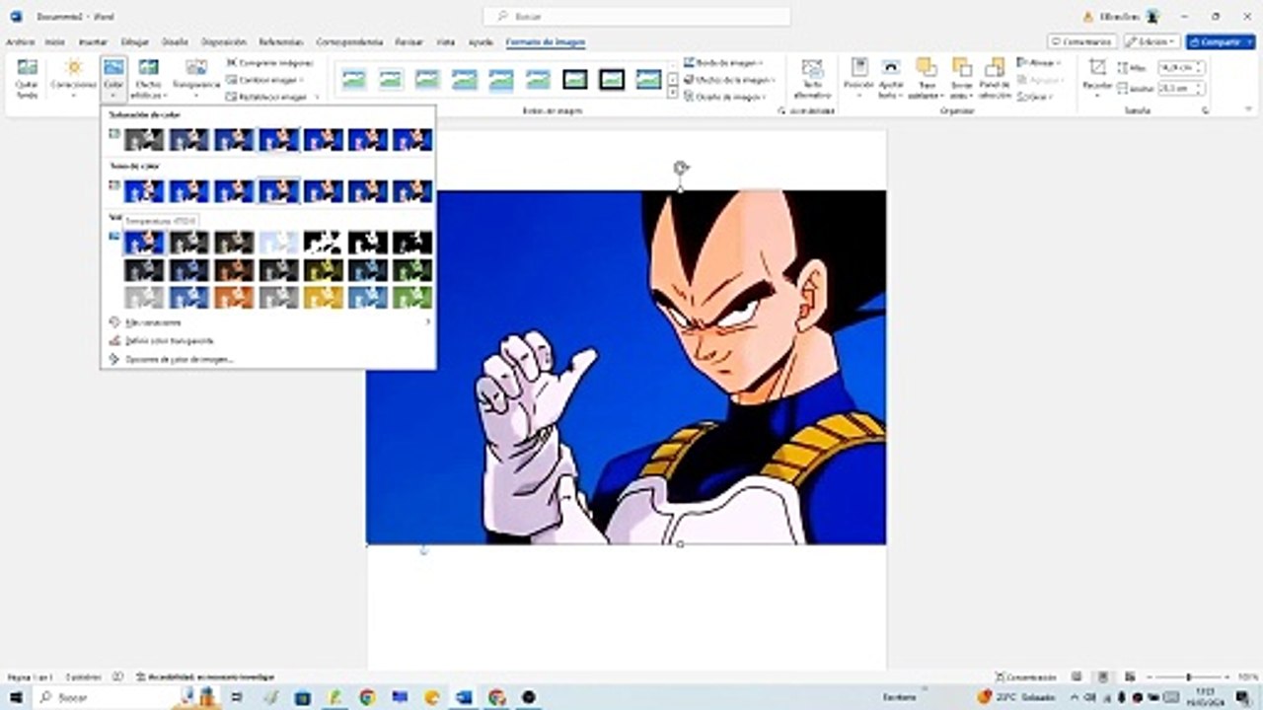
Task: Open the Archivo tab
Action: tap(20, 42)
